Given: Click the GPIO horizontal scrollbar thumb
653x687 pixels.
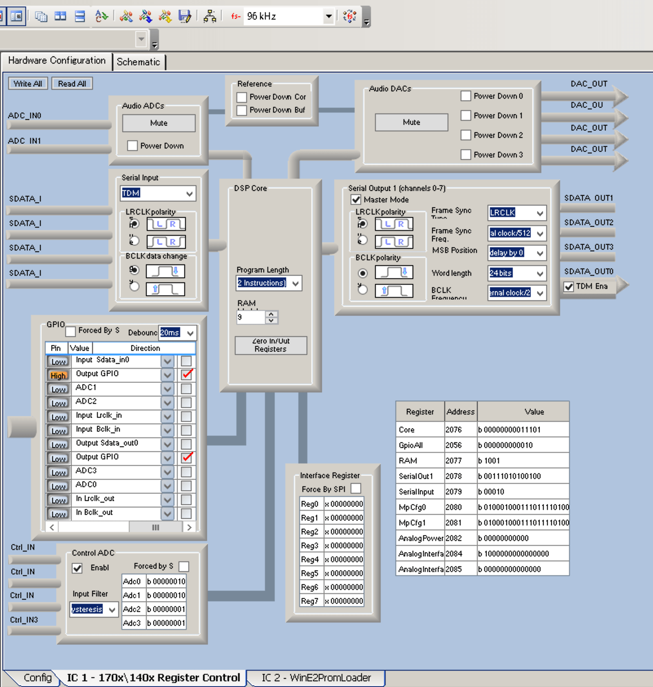Looking at the screenshot, I should [x=155, y=527].
